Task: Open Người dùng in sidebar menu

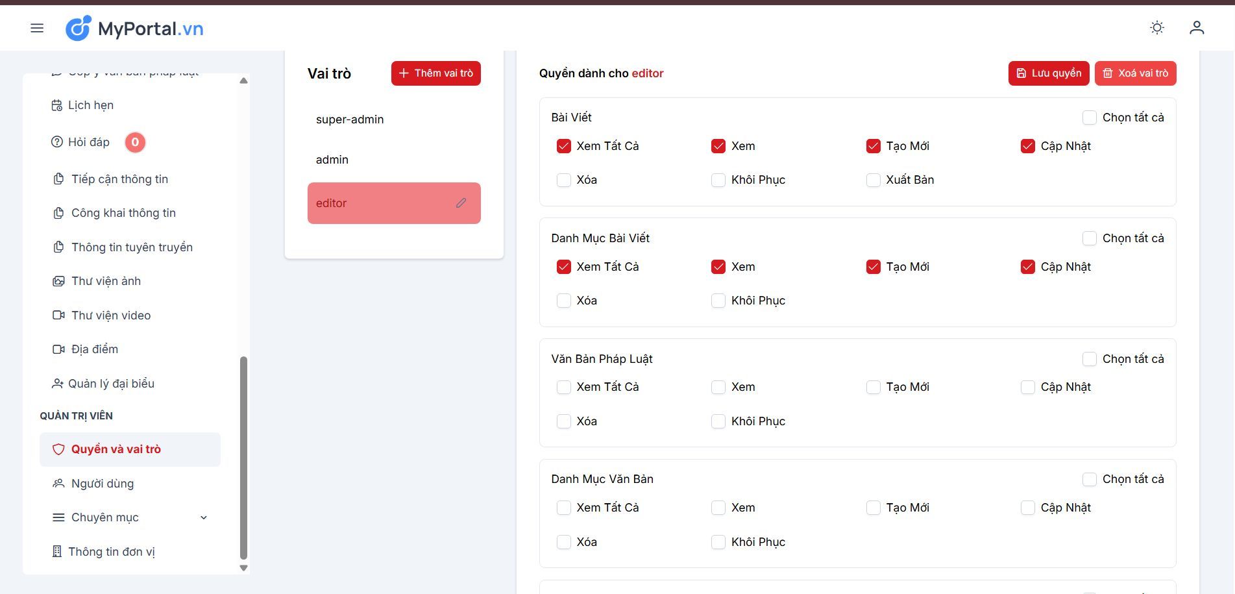Action: point(102,484)
